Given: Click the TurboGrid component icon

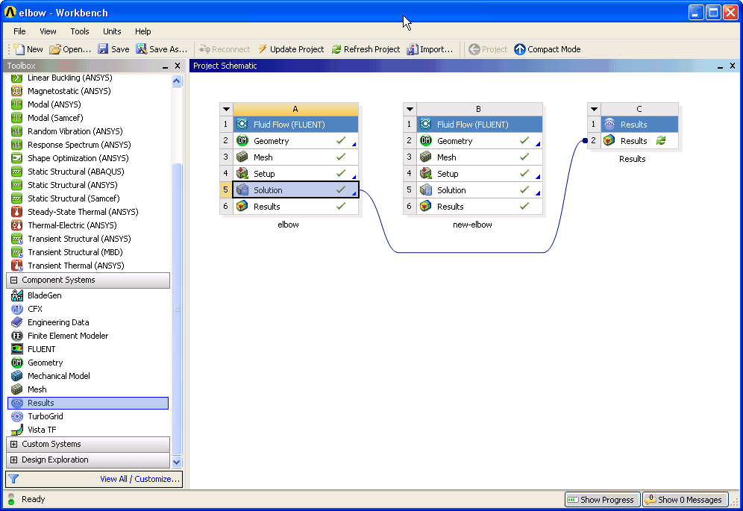Looking at the screenshot, I should point(17,416).
